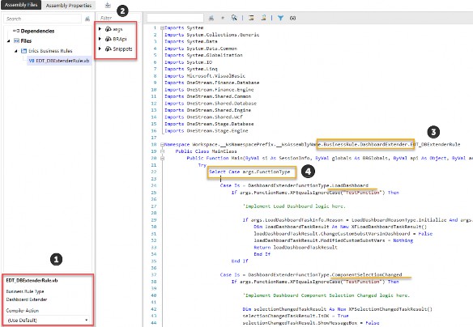Click the blue funnel filter icon
The width and height of the screenshot is (473, 327).
[x=280, y=18]
